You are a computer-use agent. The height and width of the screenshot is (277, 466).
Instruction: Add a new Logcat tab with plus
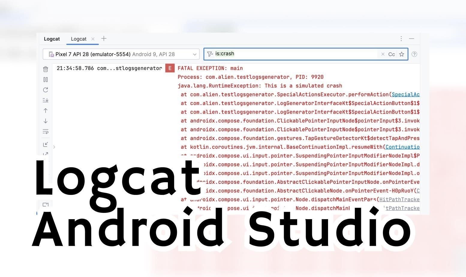(x=104, y=39)
